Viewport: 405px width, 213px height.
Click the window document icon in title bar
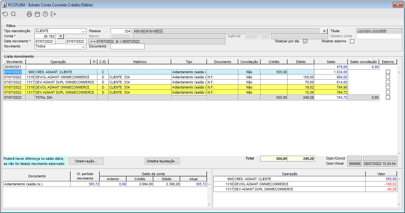coord(4,4)
